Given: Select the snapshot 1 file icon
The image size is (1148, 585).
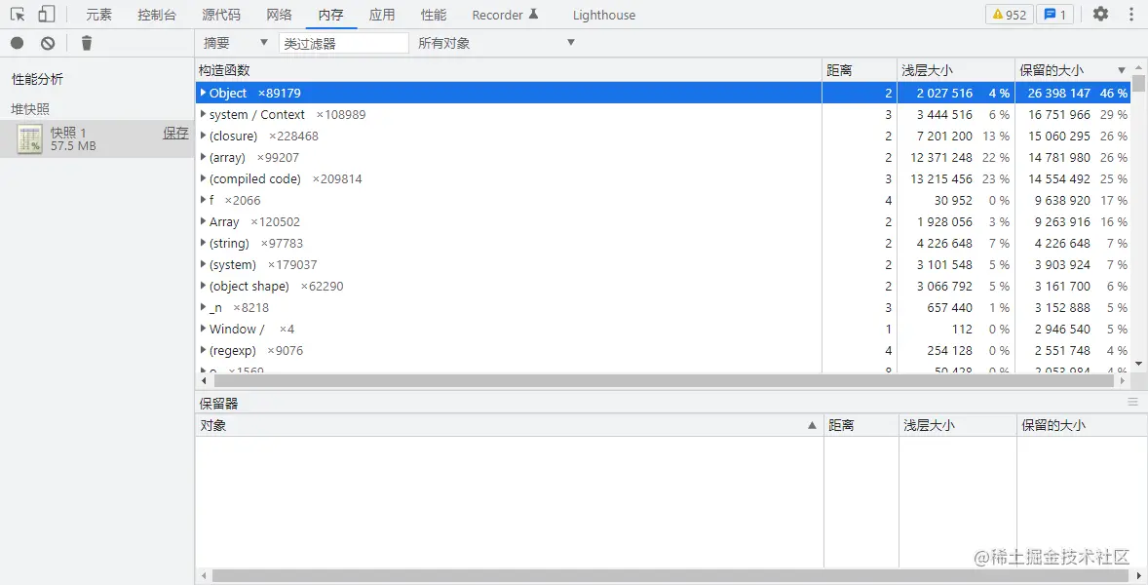Looking at the screenshot, I should pos(30,139).
